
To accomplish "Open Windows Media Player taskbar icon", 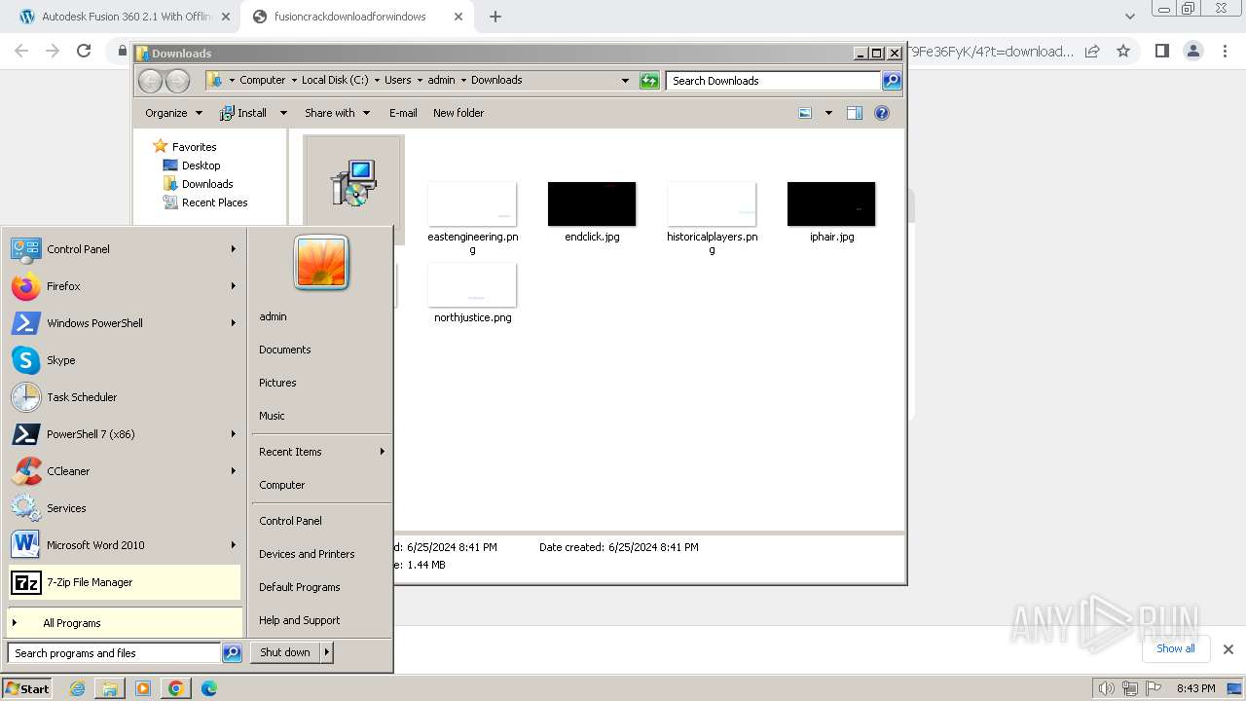I will [143, 688].
